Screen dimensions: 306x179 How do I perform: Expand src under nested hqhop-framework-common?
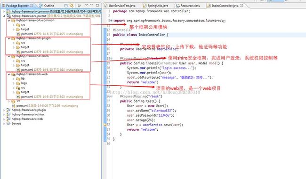(x=14, y=25)
